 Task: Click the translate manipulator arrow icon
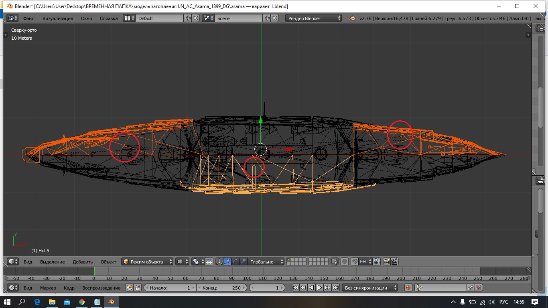click(227, 261)
